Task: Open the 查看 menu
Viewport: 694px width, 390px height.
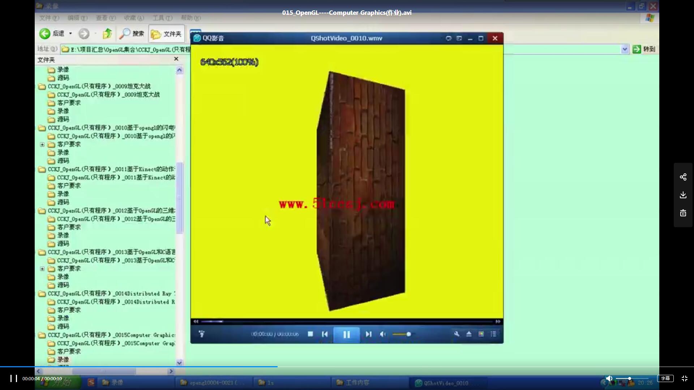Action: pos(106,18)
